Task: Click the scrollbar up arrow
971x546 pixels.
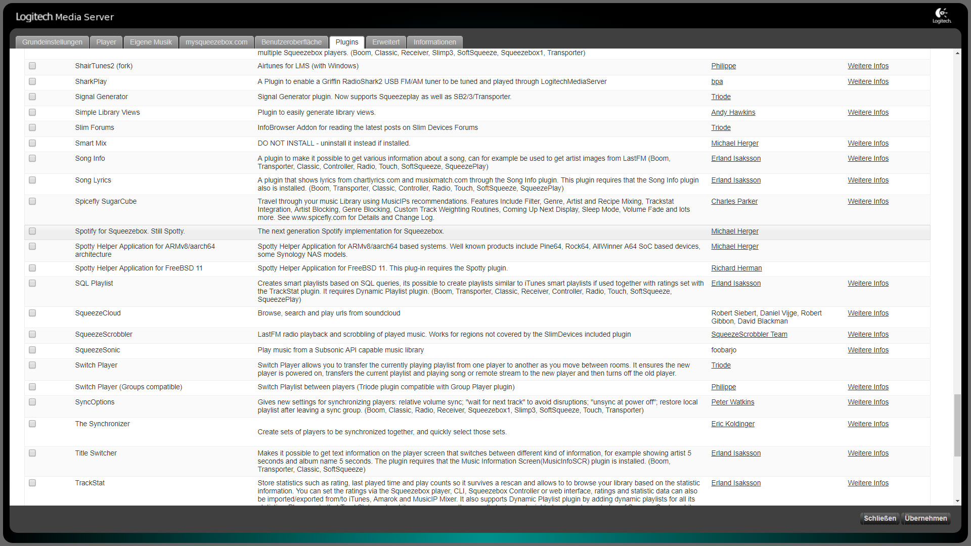Action: (x=957, y=53)
